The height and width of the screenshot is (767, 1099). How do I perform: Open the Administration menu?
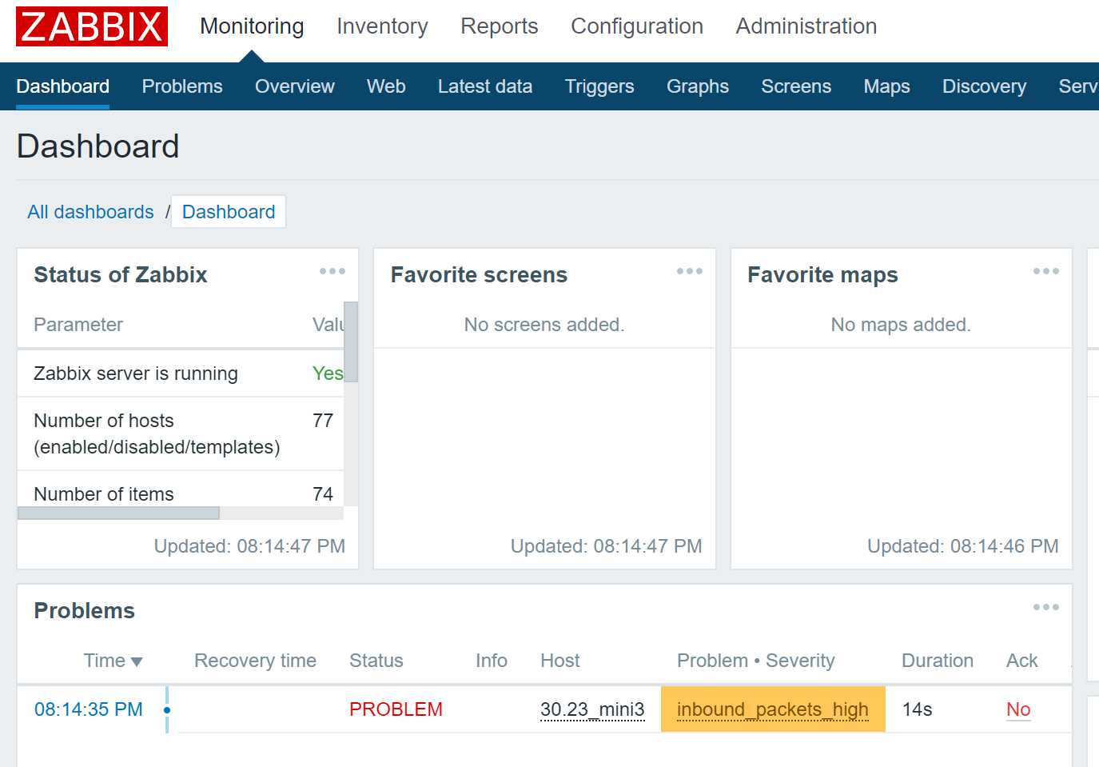806,26
